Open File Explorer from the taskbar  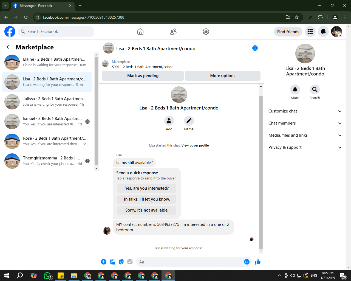[x=74, y=276]
